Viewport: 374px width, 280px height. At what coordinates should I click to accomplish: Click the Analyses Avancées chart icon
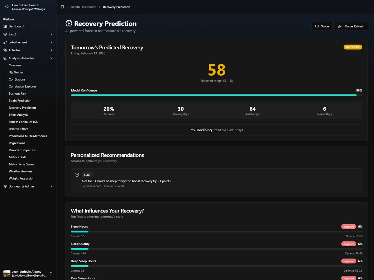pos(4,58)
